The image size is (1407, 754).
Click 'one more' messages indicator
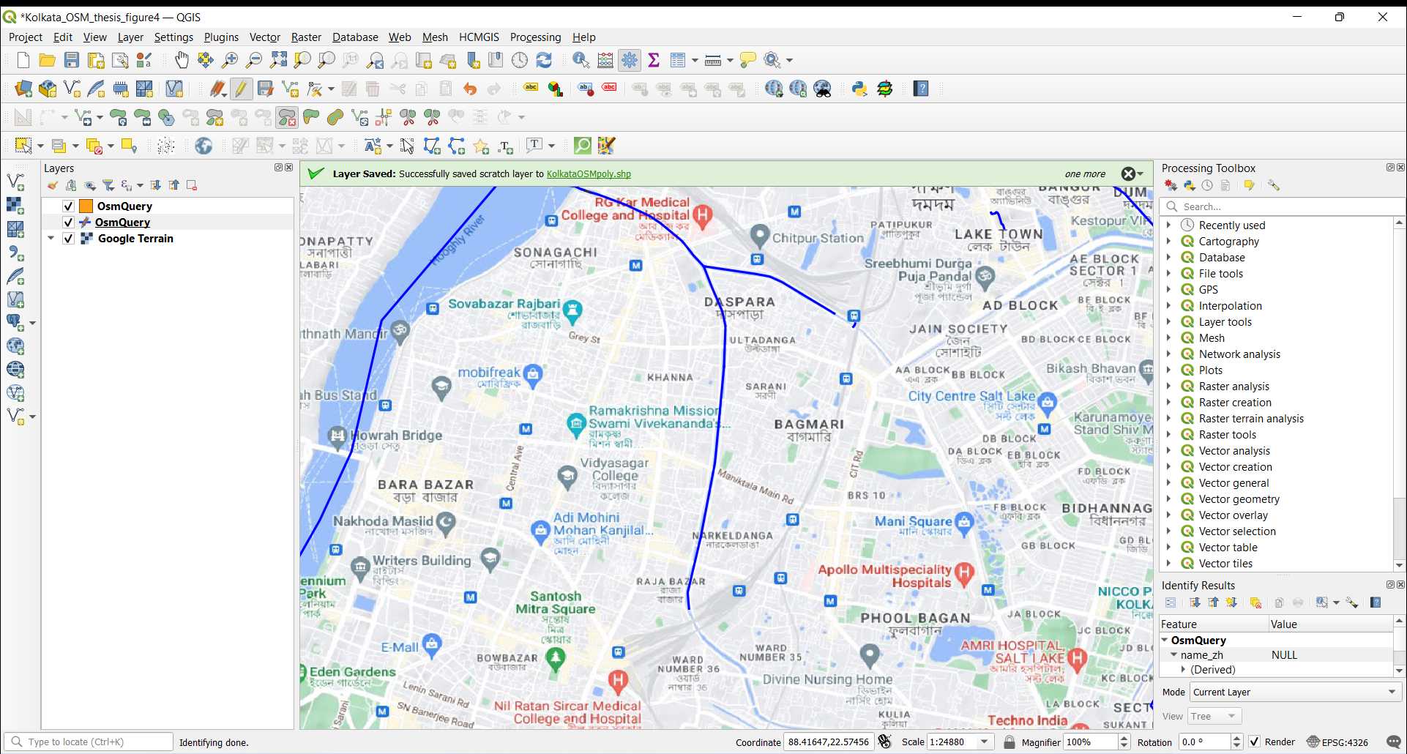1085,174
